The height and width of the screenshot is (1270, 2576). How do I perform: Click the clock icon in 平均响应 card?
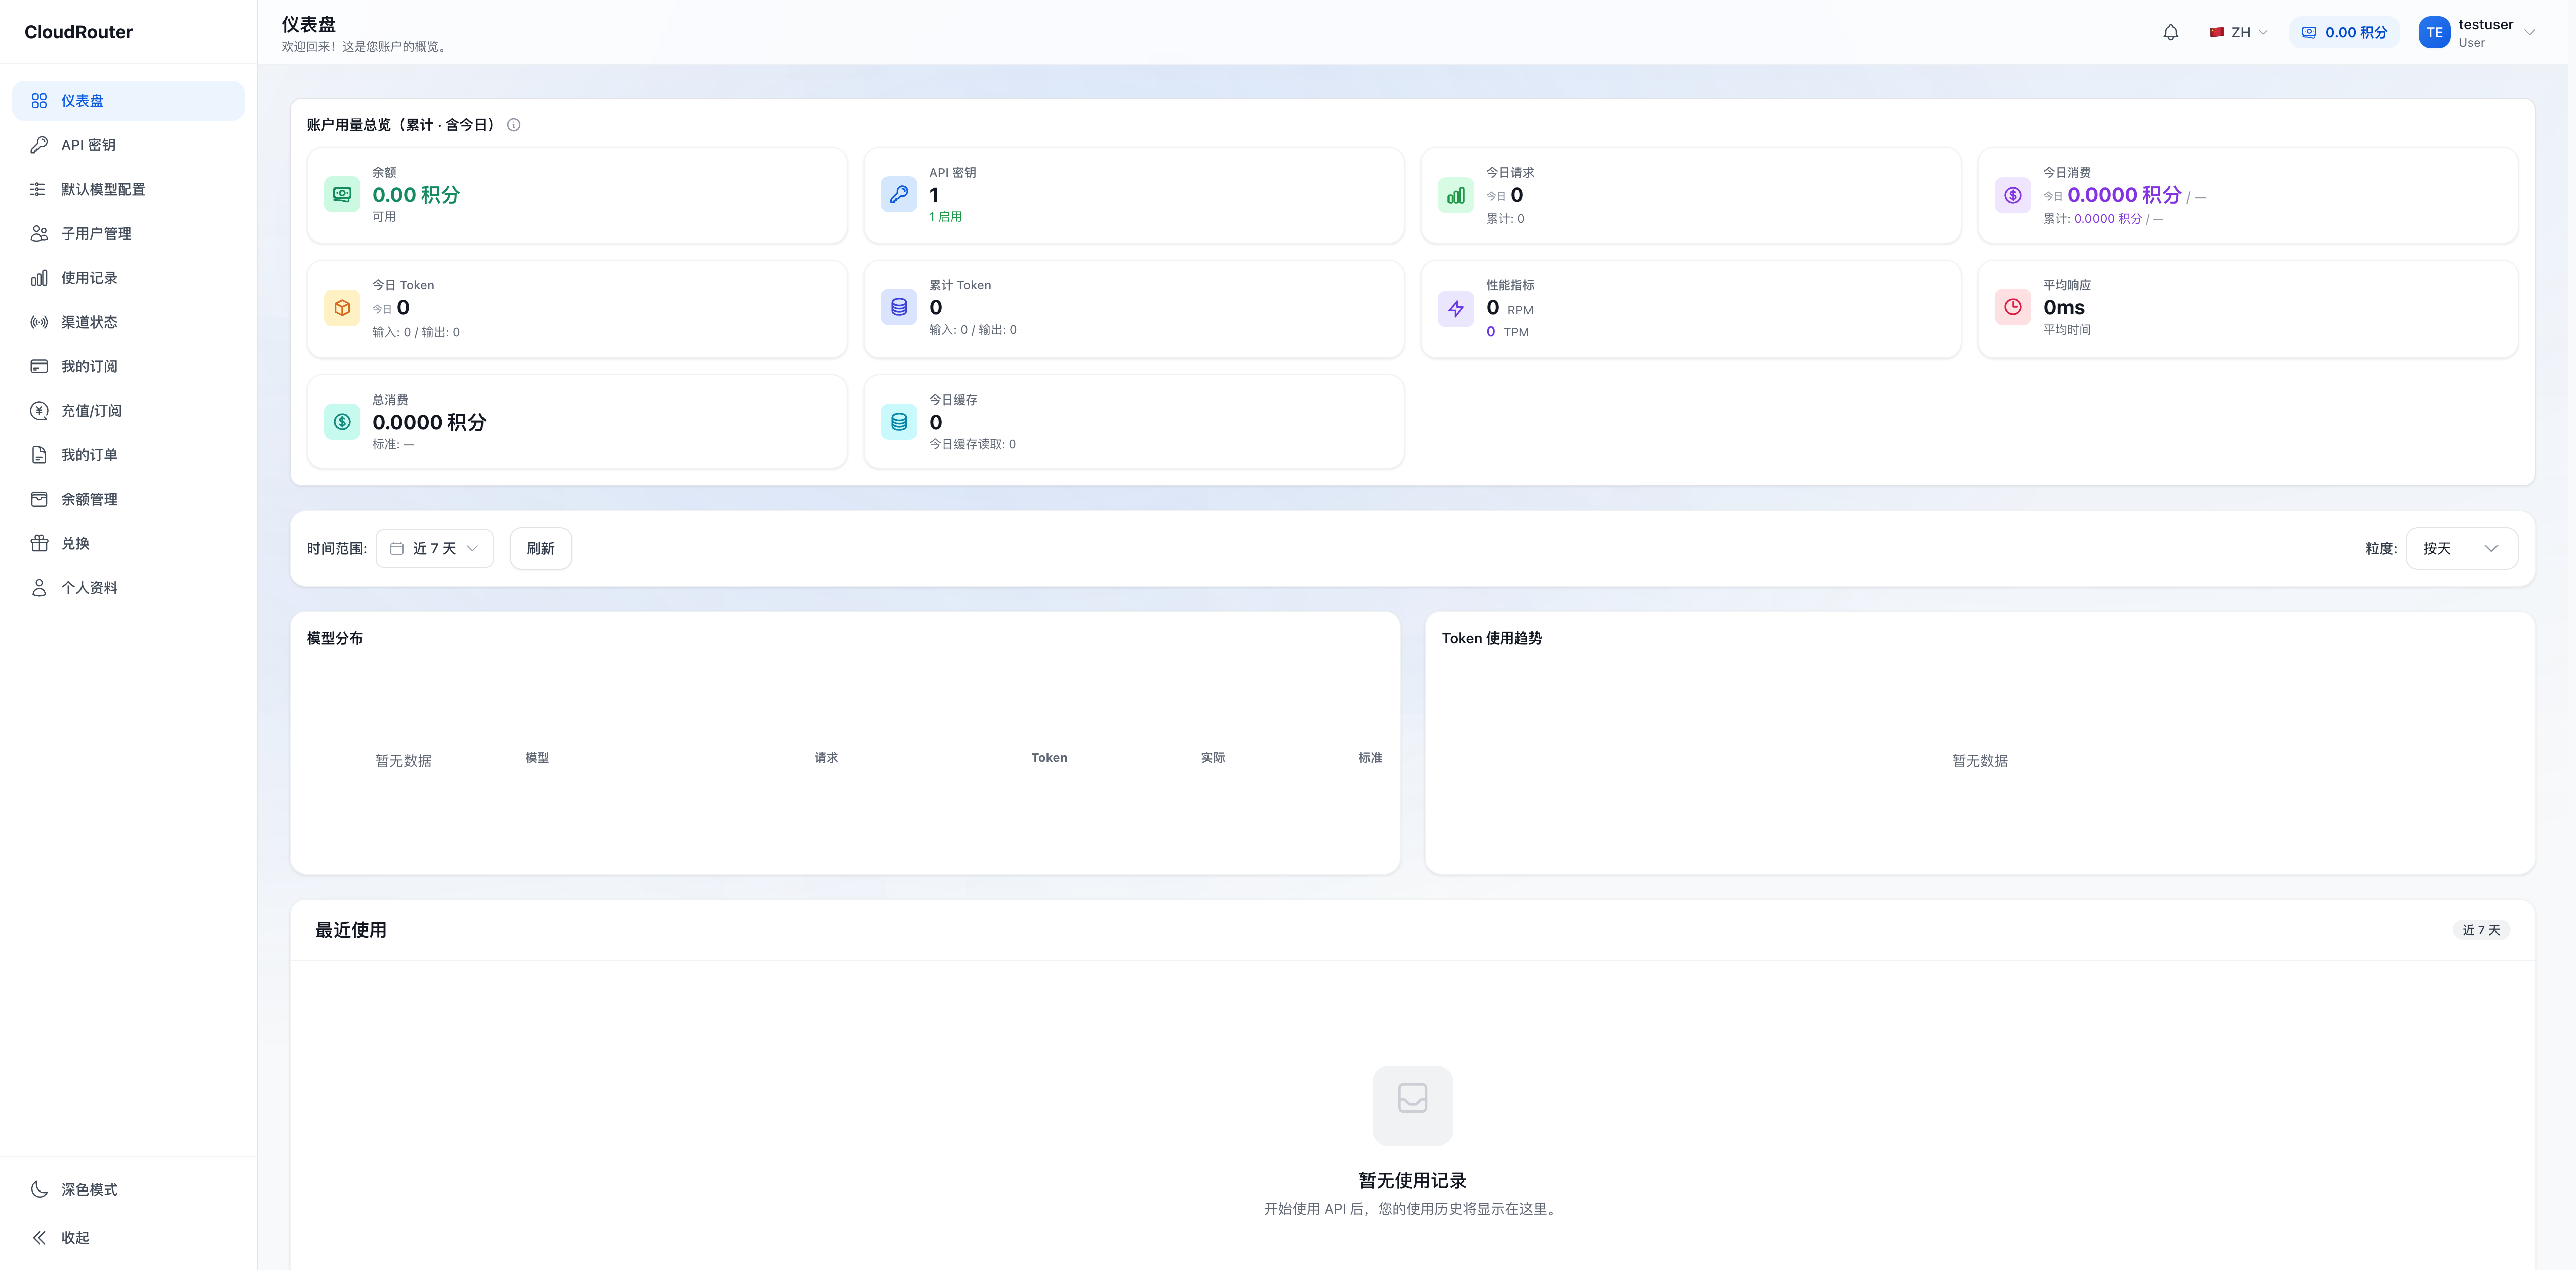pyautogui.click(x=2013, y=307)
